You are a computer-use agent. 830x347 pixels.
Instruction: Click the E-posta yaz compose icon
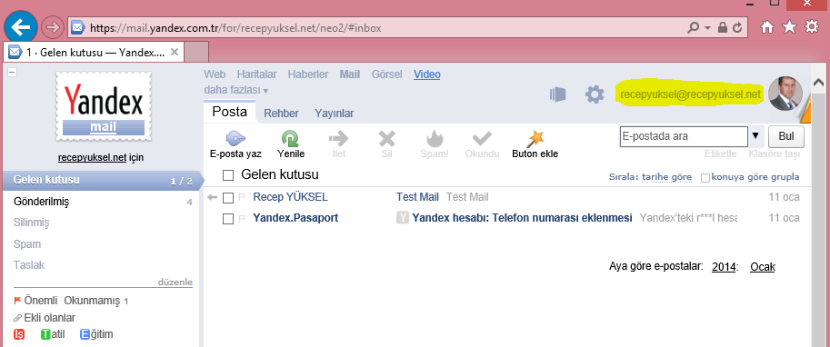coord(235,139)
